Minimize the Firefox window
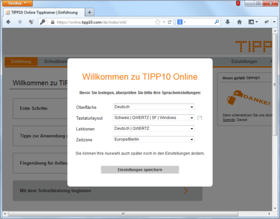Screen dimensions: 280x219 click(250, 3)
